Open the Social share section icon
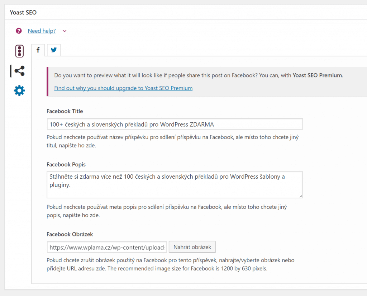 tap(19, 71)
